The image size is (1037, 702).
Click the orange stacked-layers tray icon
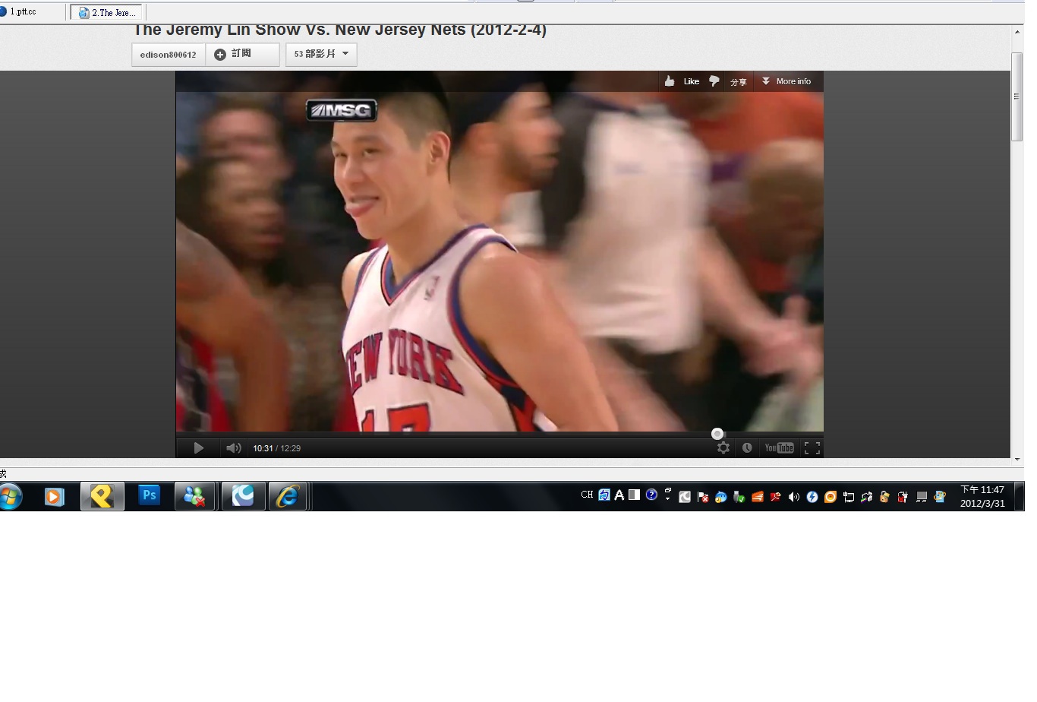pyautogui.click(x=758, y=497)
